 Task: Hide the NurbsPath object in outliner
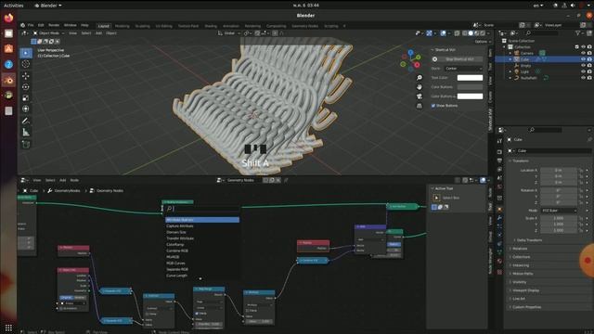click(584, 78)
